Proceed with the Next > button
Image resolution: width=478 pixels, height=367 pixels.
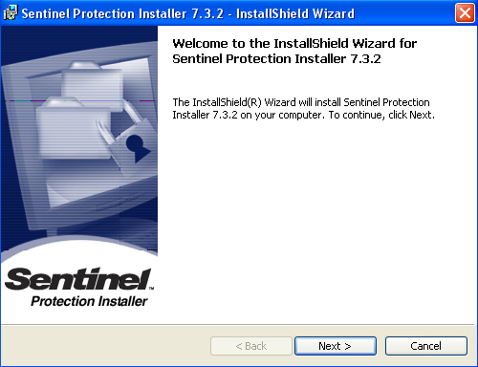click(336, 346)
